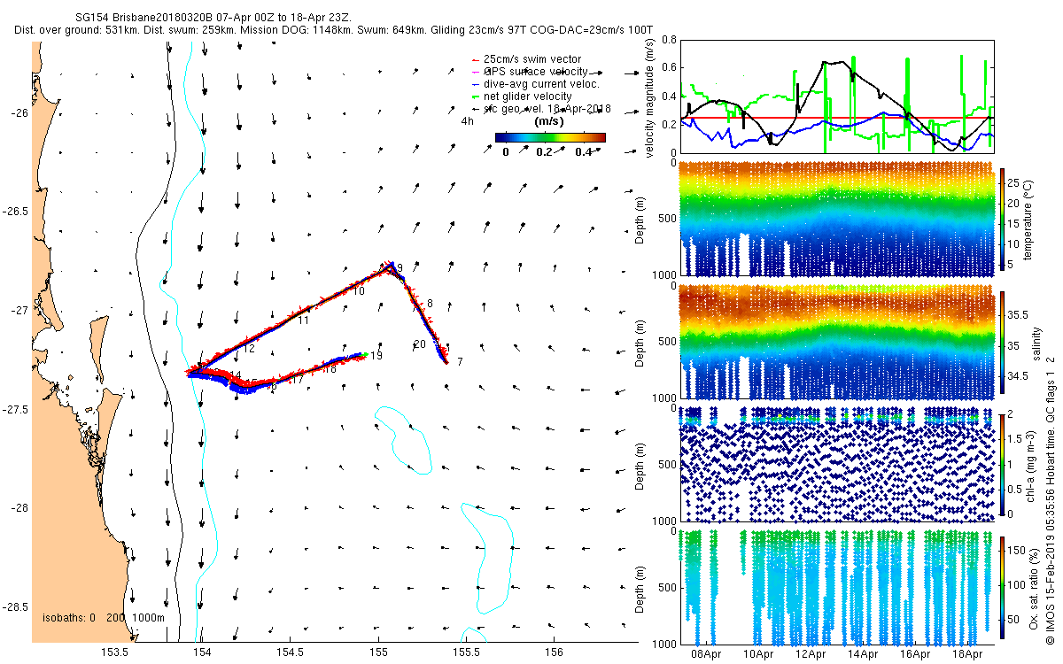1063x664 pixels.
Task: Click the '14Apr' date tick label
Action: 863,655
